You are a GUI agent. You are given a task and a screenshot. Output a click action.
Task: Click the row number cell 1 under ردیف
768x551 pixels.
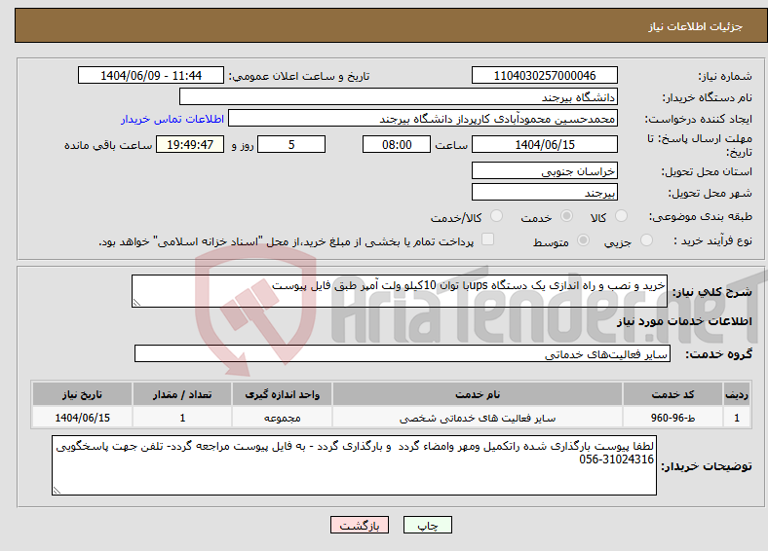click(x=737, y=418)
